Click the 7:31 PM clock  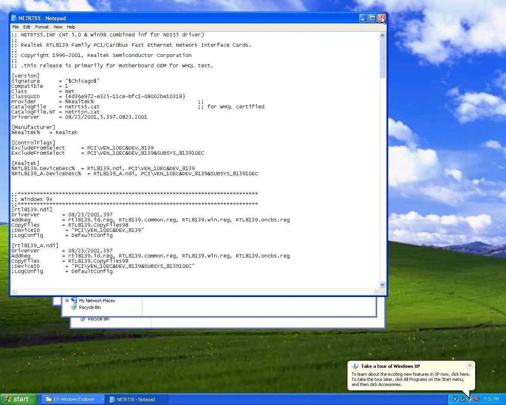(491, 399)
